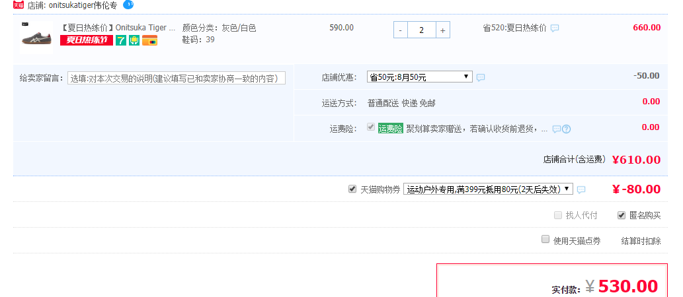
Task: Open info bubble next to 店铺优惠 dropdown
Action: (481, 78)
